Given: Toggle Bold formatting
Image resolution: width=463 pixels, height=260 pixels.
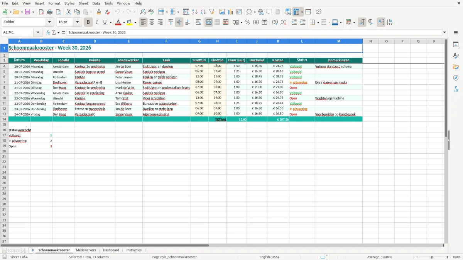Looking at the screenshot, I should (x=88, y=22).
